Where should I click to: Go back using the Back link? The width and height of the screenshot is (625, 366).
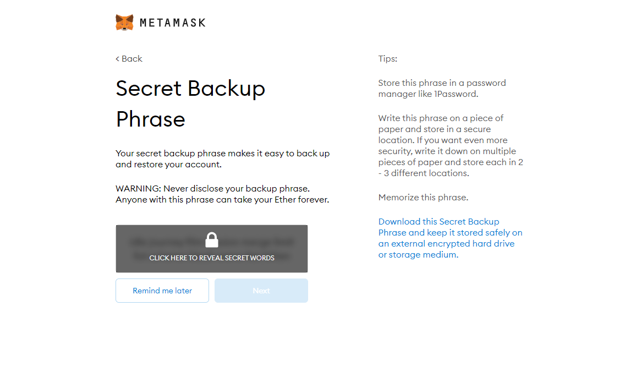click(x=129, y=58)
